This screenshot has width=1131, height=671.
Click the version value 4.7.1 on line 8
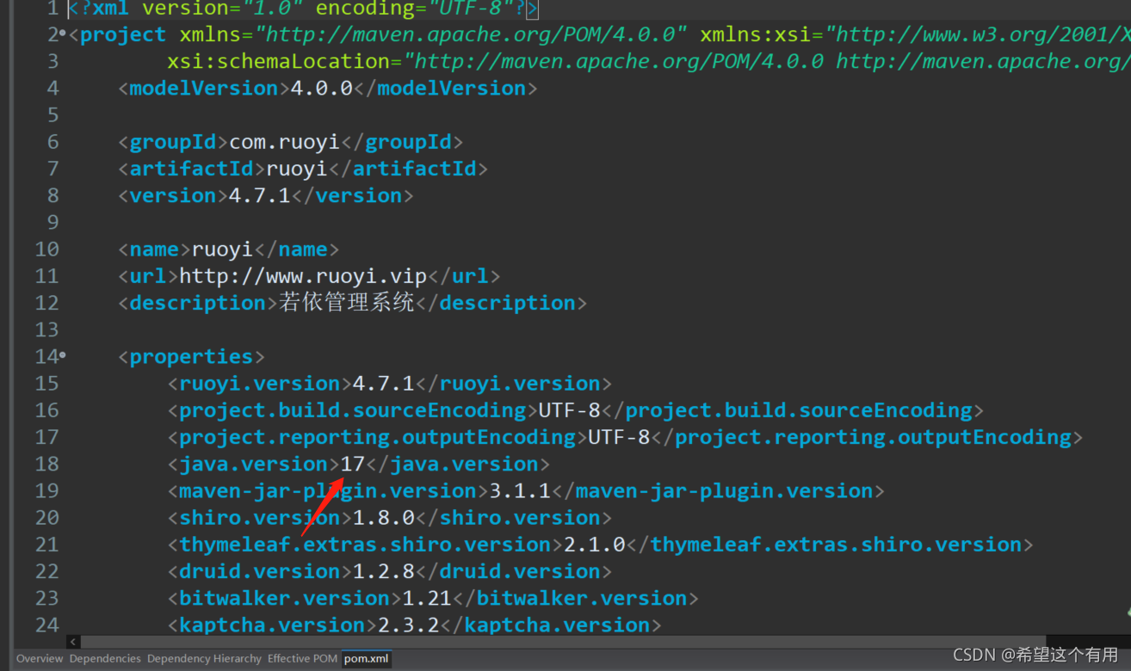click(260, 195)
